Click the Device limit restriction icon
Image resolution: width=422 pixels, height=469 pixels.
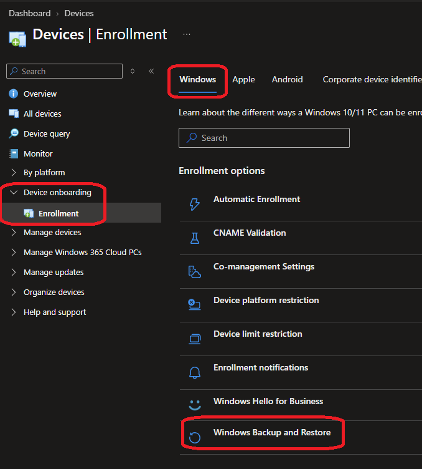tap(195, 339)
